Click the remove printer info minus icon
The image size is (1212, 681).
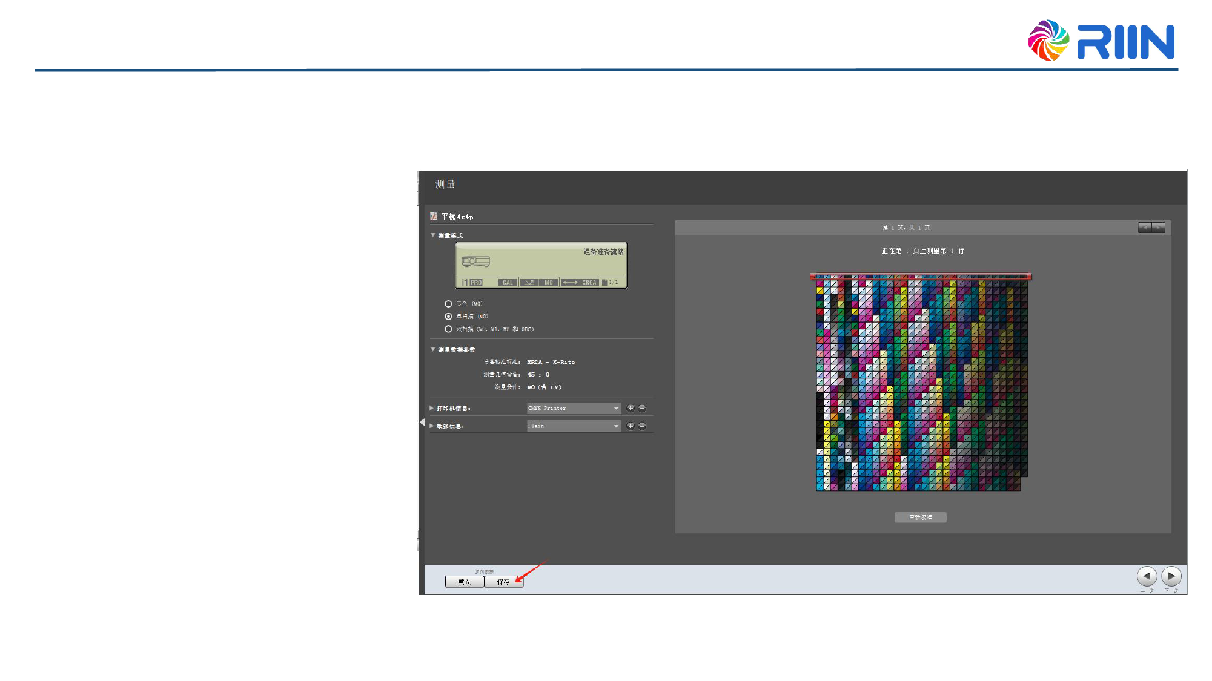coord(642,408)
